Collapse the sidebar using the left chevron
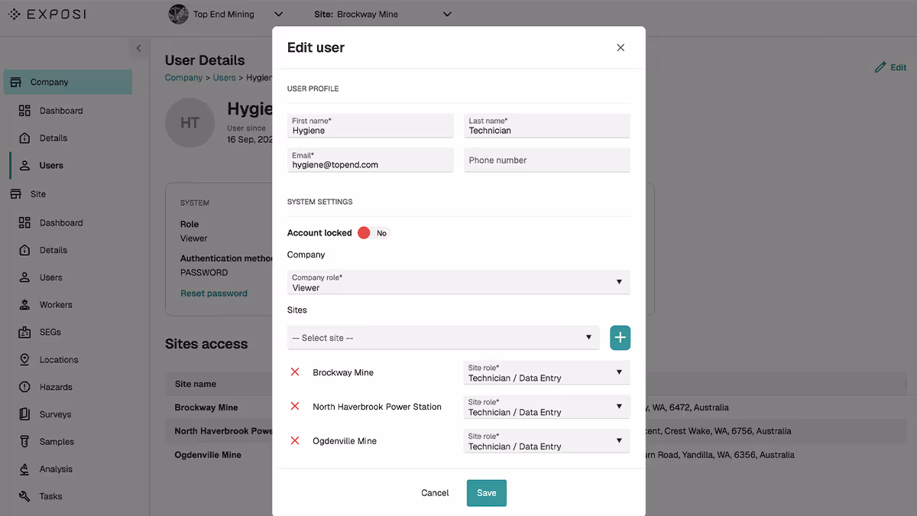 coord(138,47)
